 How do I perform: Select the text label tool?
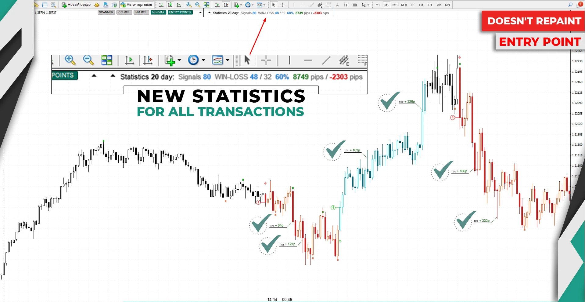coord(346,5)
